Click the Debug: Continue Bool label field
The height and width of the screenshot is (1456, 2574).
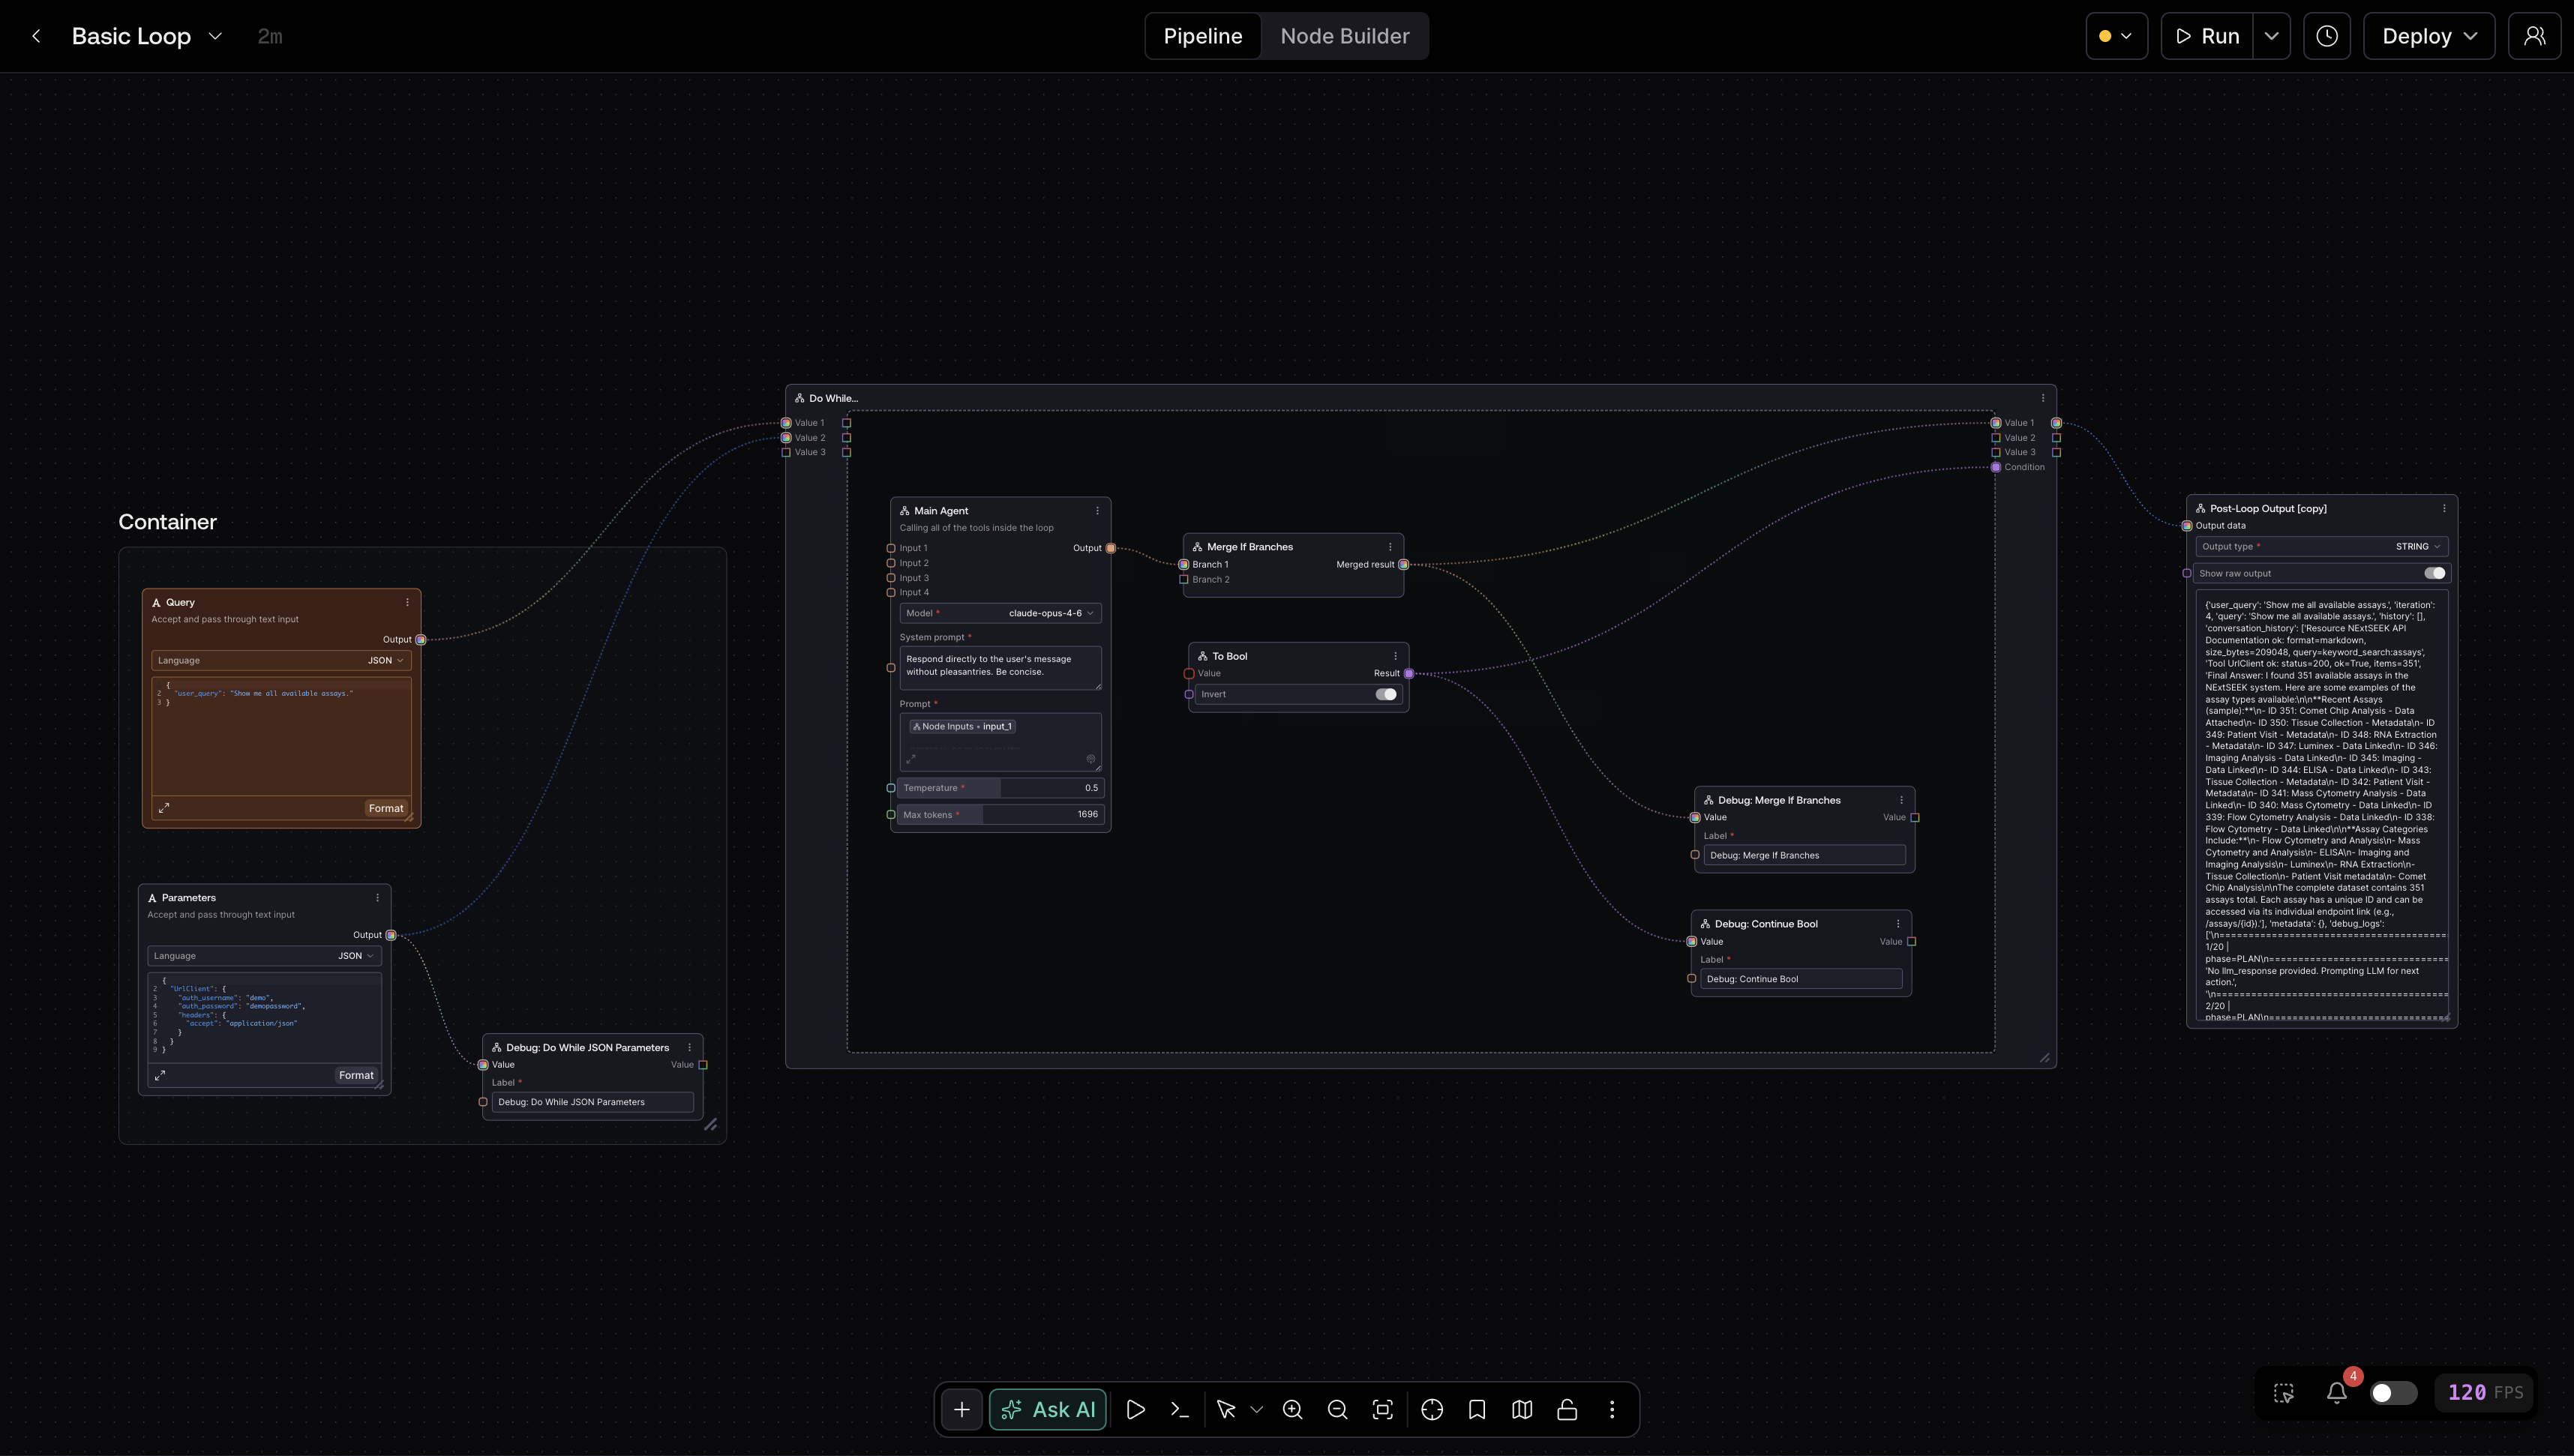pyautogui.click(x=1801, y=979)
